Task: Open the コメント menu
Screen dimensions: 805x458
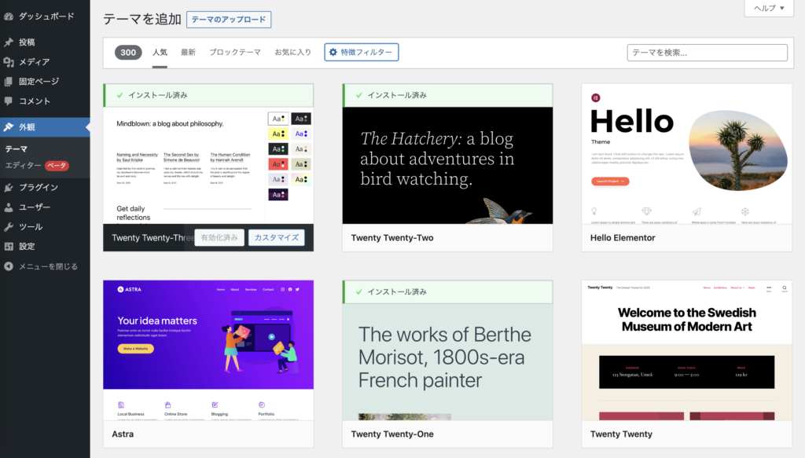Action: [45, 101]
